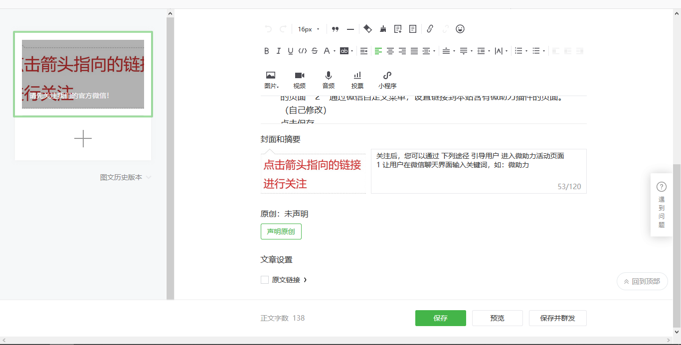Click the inline code formatting icon
Viewport: 681px width, 345px height.
click(x=302, y=51)
